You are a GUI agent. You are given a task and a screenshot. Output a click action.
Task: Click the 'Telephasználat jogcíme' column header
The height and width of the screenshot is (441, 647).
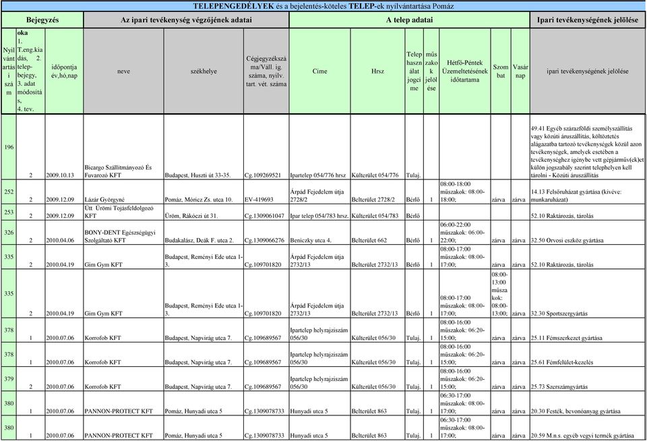(414, 71)
